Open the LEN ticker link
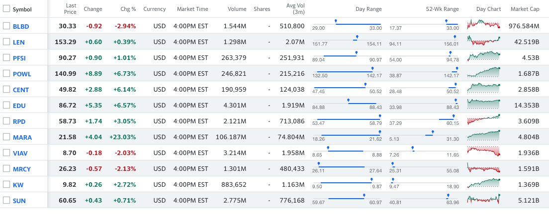The width and height of the screenshot is (549, 214). (x=19, y=42)
